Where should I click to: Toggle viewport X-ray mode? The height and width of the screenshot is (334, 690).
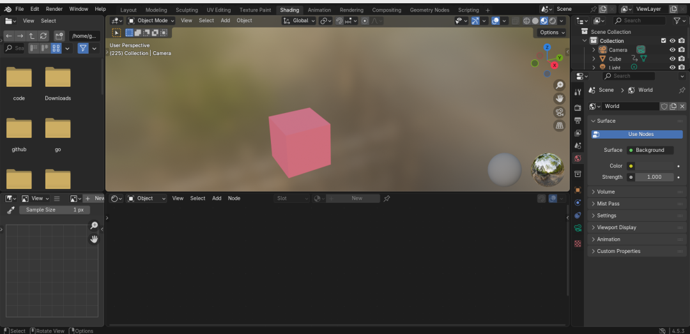point(516,20)
